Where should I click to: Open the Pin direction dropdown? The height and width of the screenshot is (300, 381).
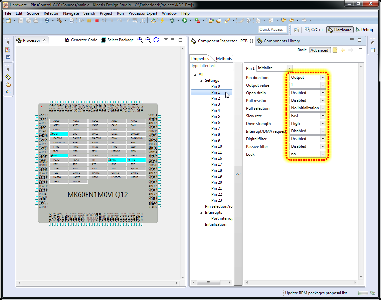click(x=323, y=77)
